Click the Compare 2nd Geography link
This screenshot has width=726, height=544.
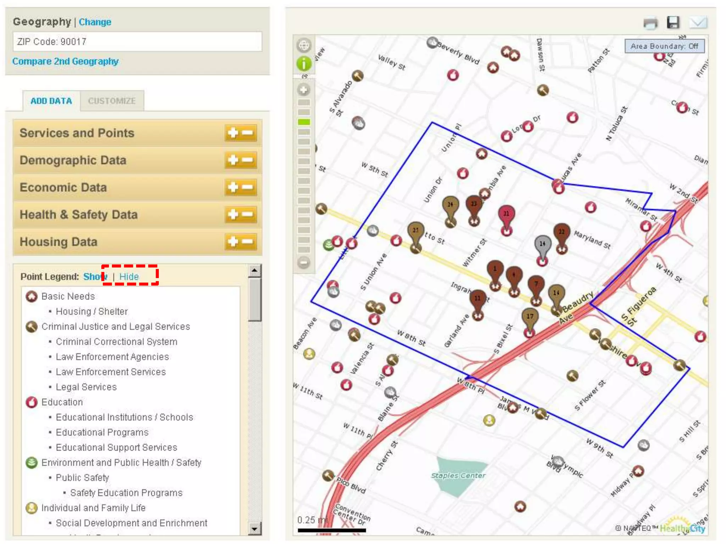[x=65, y=61]
